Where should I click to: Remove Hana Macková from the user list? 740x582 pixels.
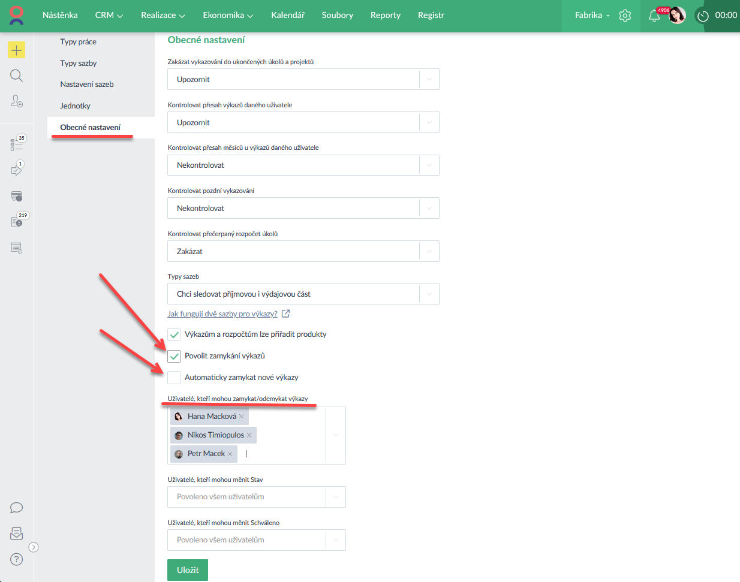242,417
